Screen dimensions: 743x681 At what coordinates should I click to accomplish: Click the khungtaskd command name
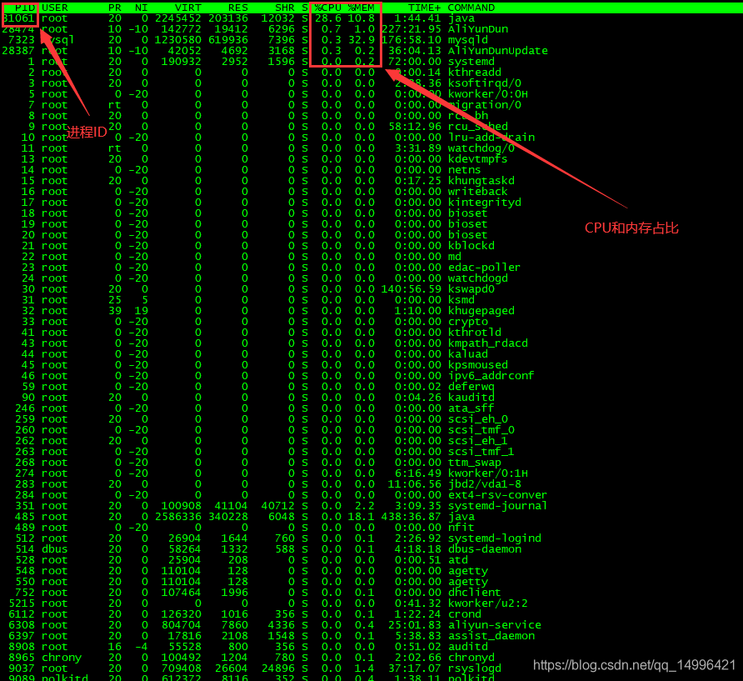coord(481,181)
